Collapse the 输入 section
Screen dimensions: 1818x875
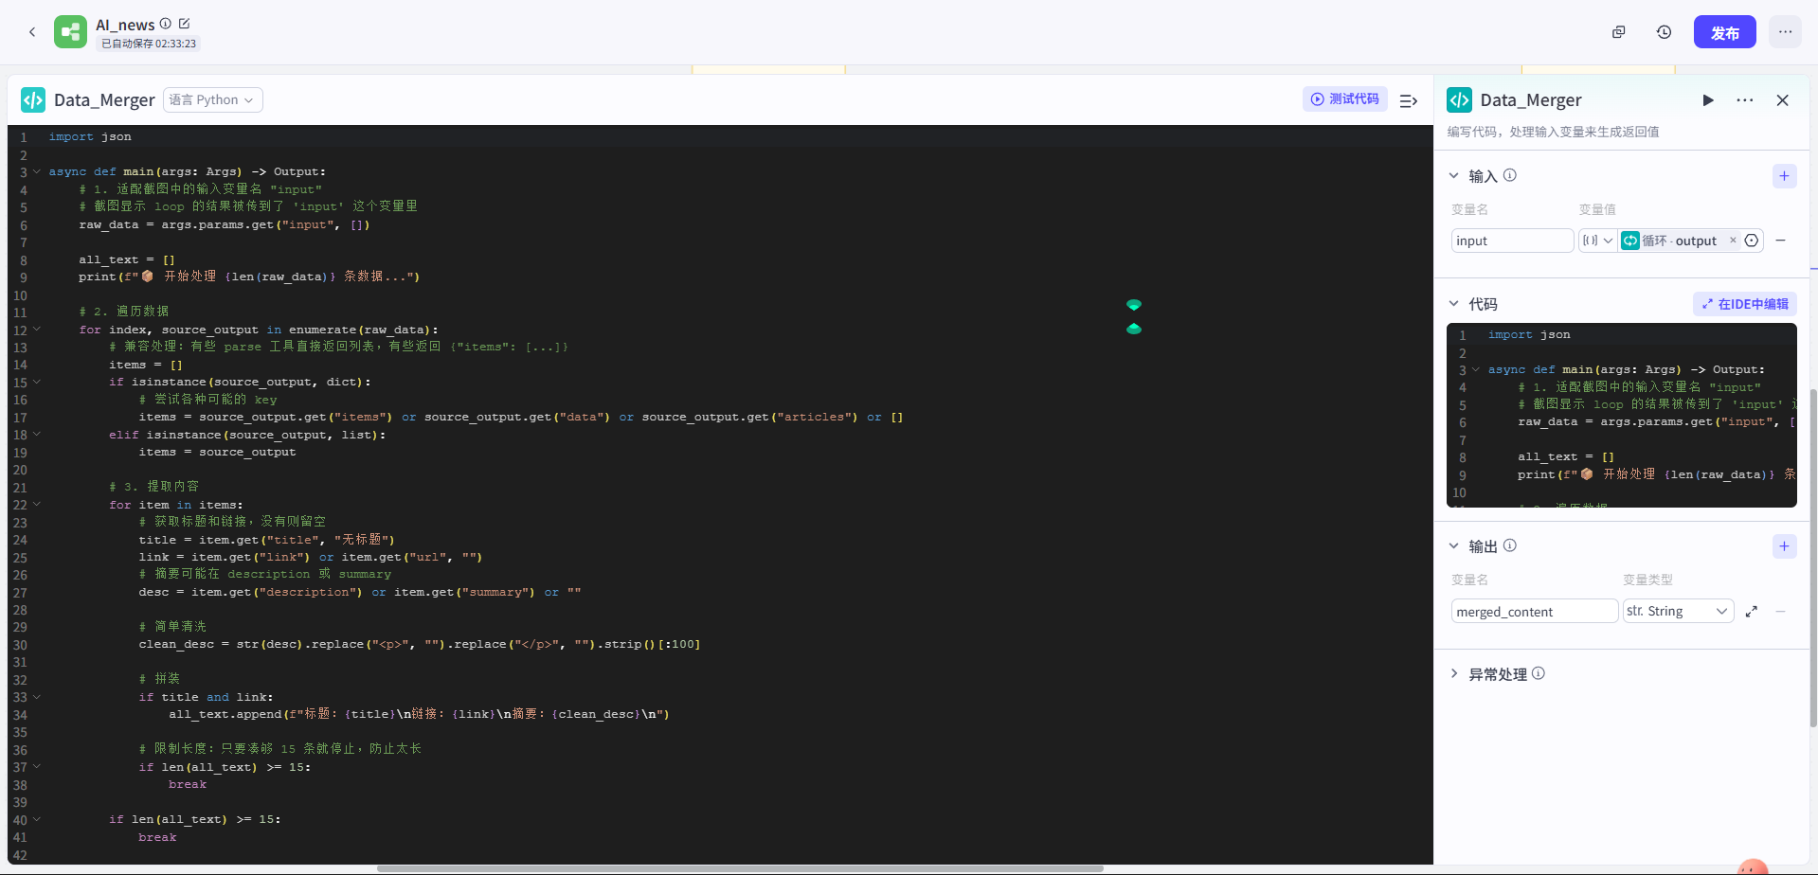[1454, 176]
